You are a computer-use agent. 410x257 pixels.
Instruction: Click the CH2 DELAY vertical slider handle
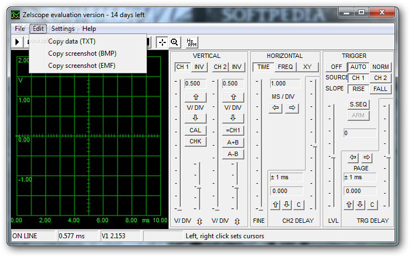click(x=315, y=146)
